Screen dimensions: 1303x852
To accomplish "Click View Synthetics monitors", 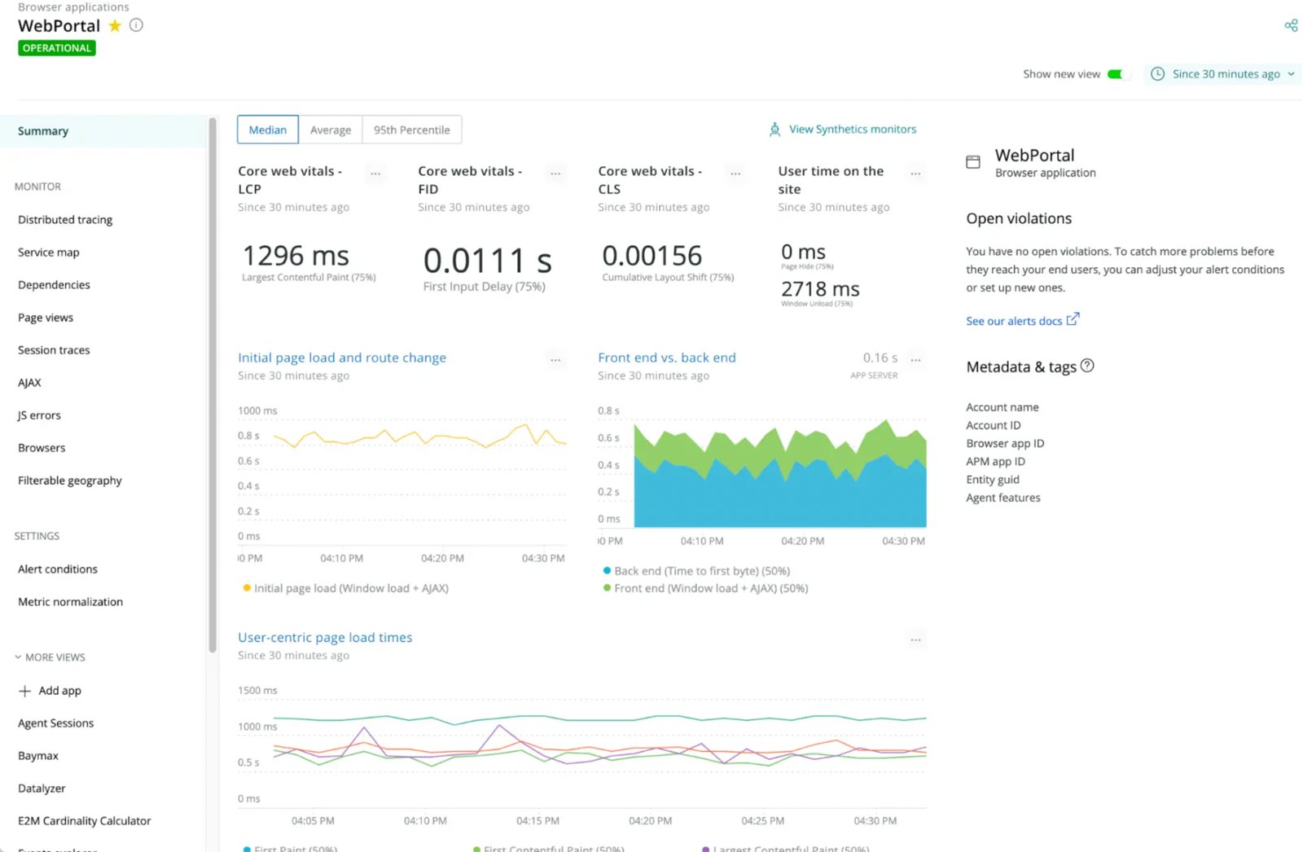I will coord(852,129).
